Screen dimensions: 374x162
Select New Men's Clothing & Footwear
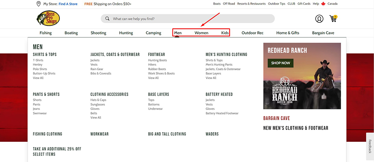click(295, 128)
